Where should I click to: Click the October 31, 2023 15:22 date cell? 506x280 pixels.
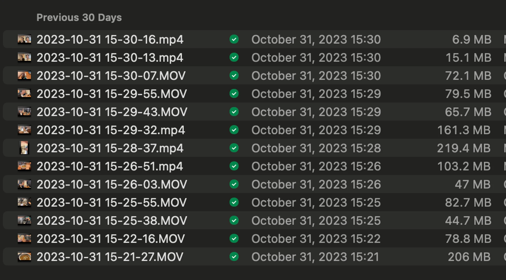pos(316,239)
